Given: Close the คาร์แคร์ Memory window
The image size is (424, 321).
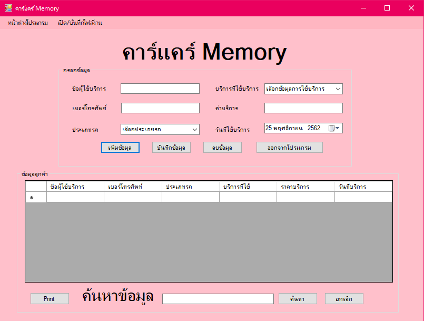Looking at the screenshot, I should coord(411,8).
